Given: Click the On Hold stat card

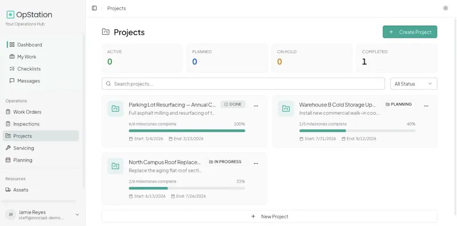Looking at the screenshot, I should [x=312, y=58].
